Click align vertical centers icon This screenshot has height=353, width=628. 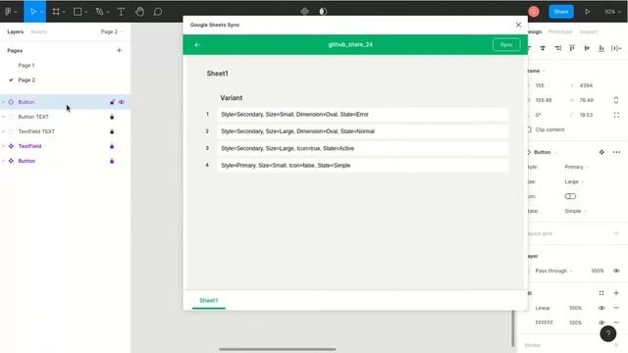tap(587, 48)
